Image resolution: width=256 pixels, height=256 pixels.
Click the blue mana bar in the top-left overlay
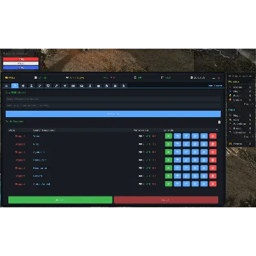tap(20, 68)
